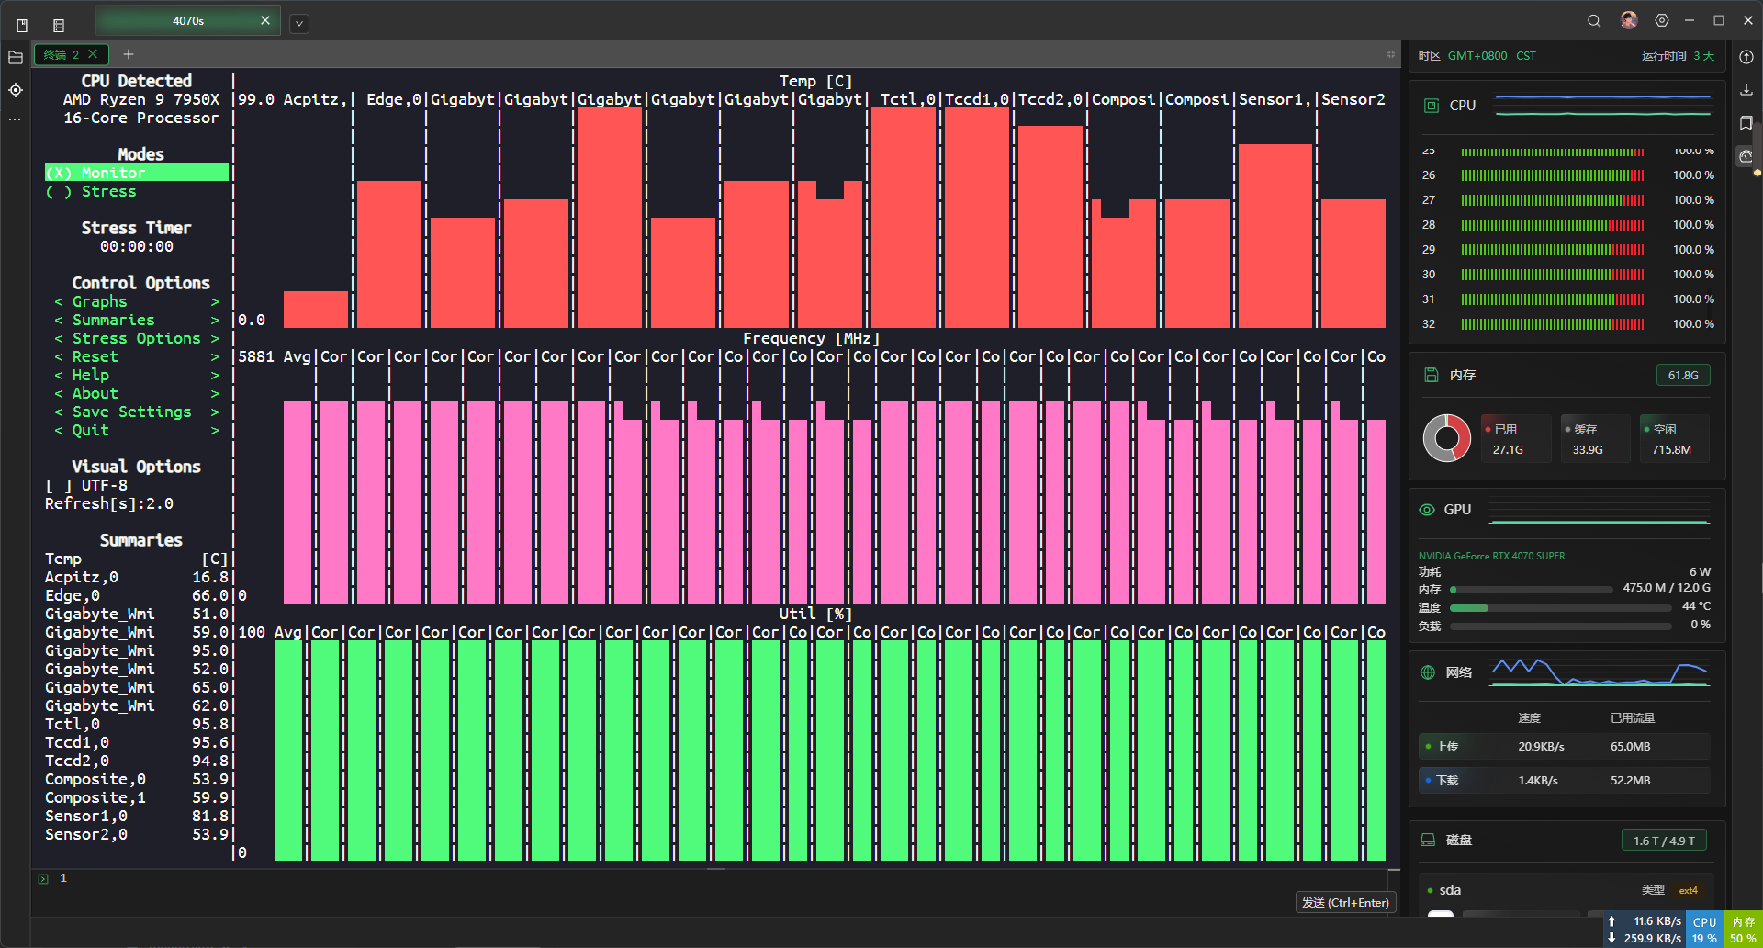Open the more options ellipsis in left sidebar
Image resolution: width=1763 pixels, height=948 pixels.
click(x=15, y=119)
